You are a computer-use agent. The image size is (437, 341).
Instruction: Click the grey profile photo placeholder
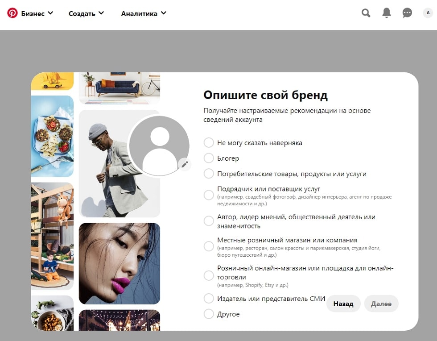click(x=160, y=146)
